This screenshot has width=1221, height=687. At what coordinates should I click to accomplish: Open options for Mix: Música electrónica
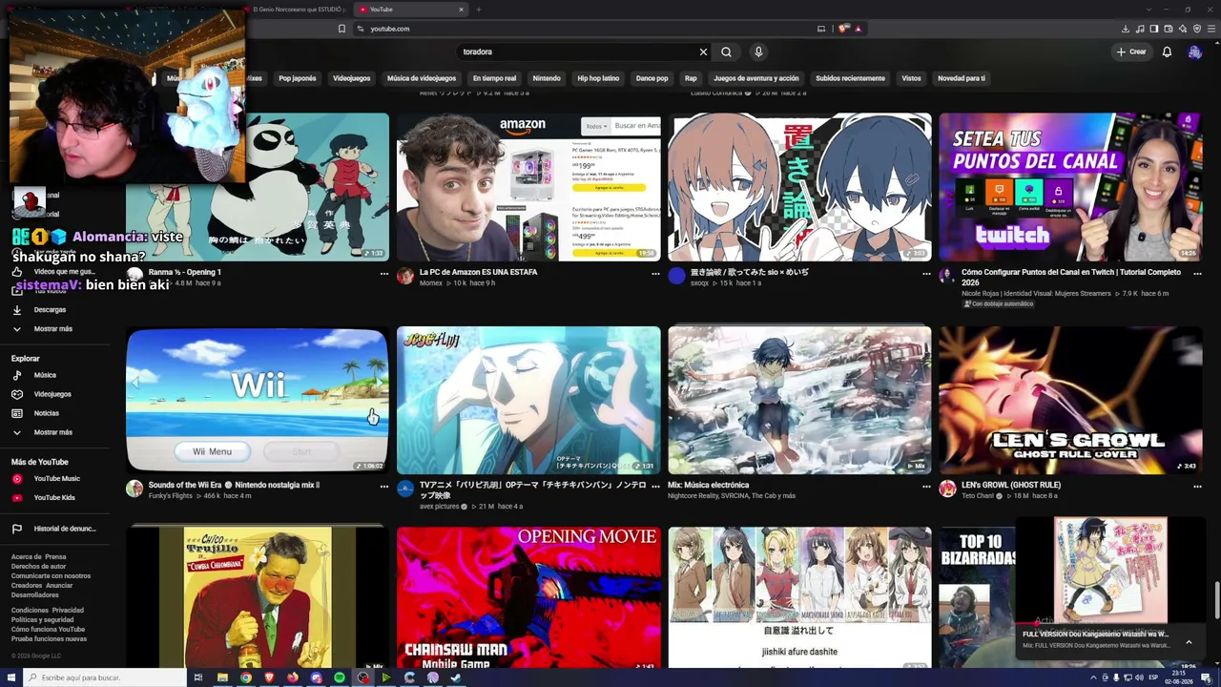926,486
